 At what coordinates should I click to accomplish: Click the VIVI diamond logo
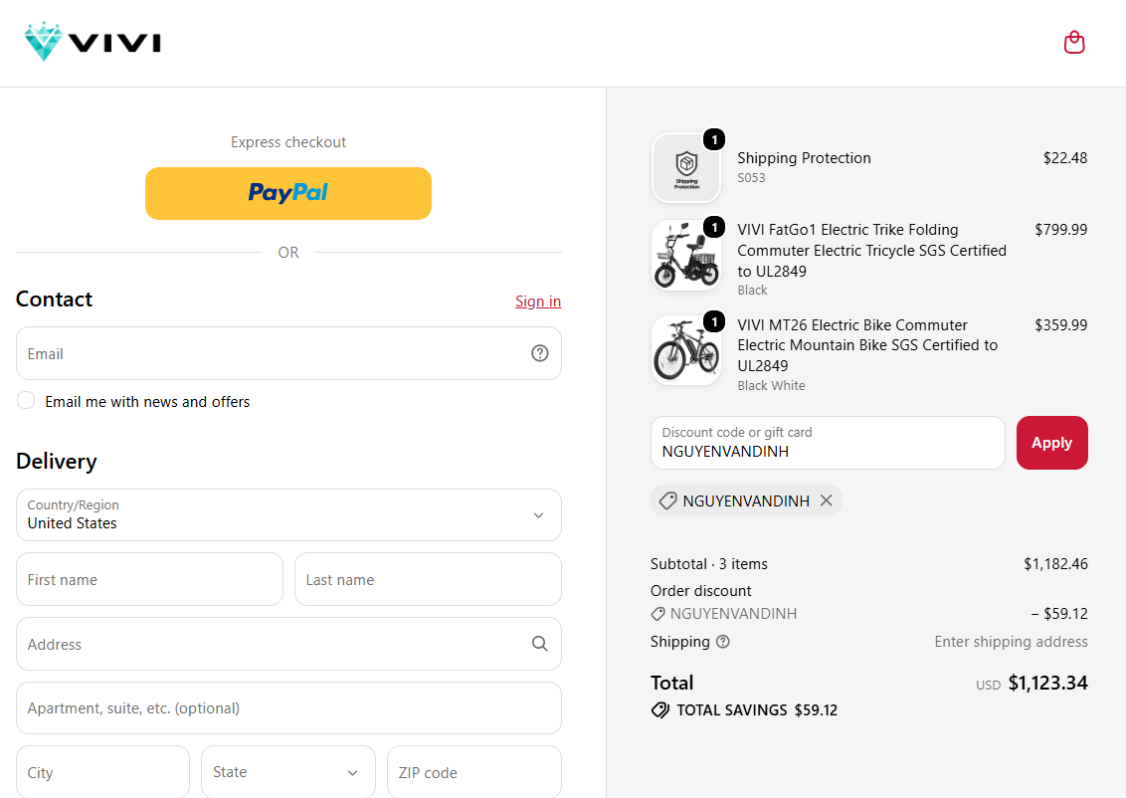[x=92, y=42]
